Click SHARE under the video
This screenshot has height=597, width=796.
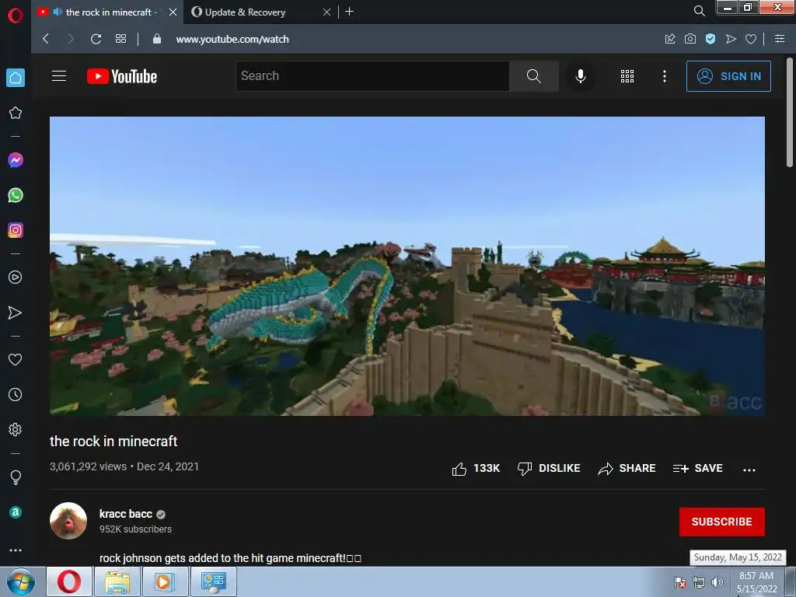[x=627, y=468]
